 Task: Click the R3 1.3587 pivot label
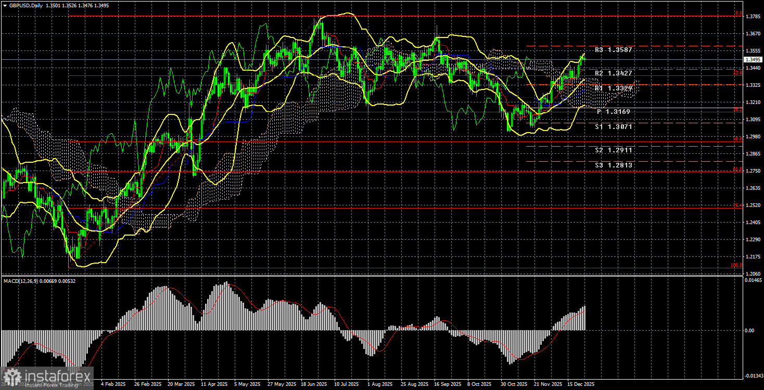click(x=614, y=50)
